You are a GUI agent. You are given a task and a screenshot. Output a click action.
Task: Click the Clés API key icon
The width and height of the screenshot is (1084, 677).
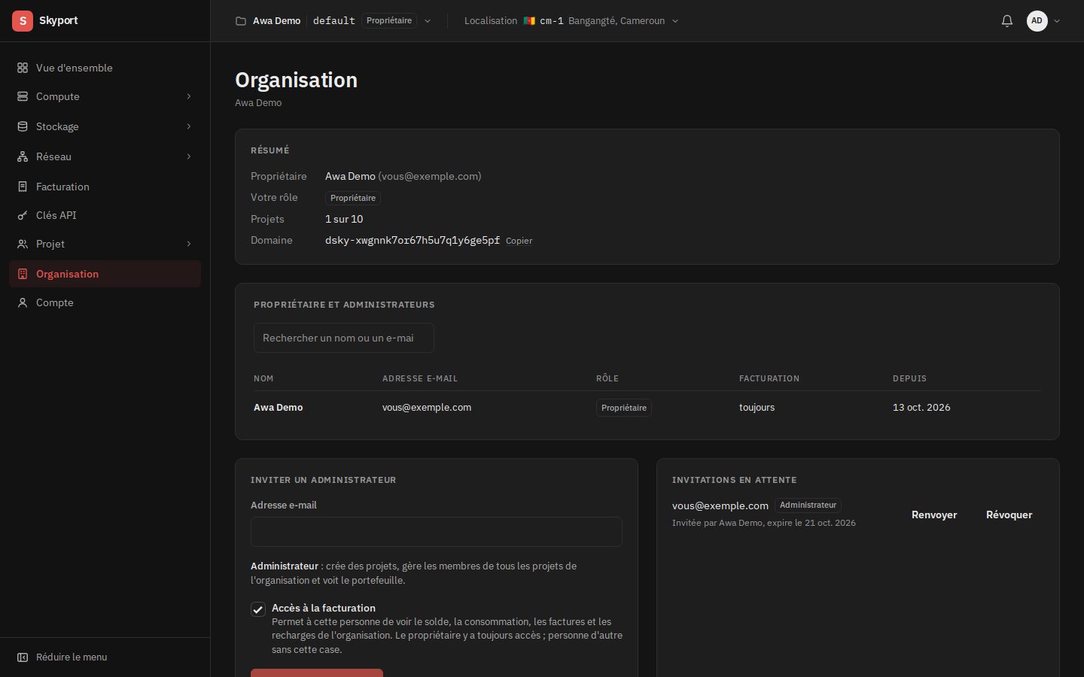pos(23,215)
